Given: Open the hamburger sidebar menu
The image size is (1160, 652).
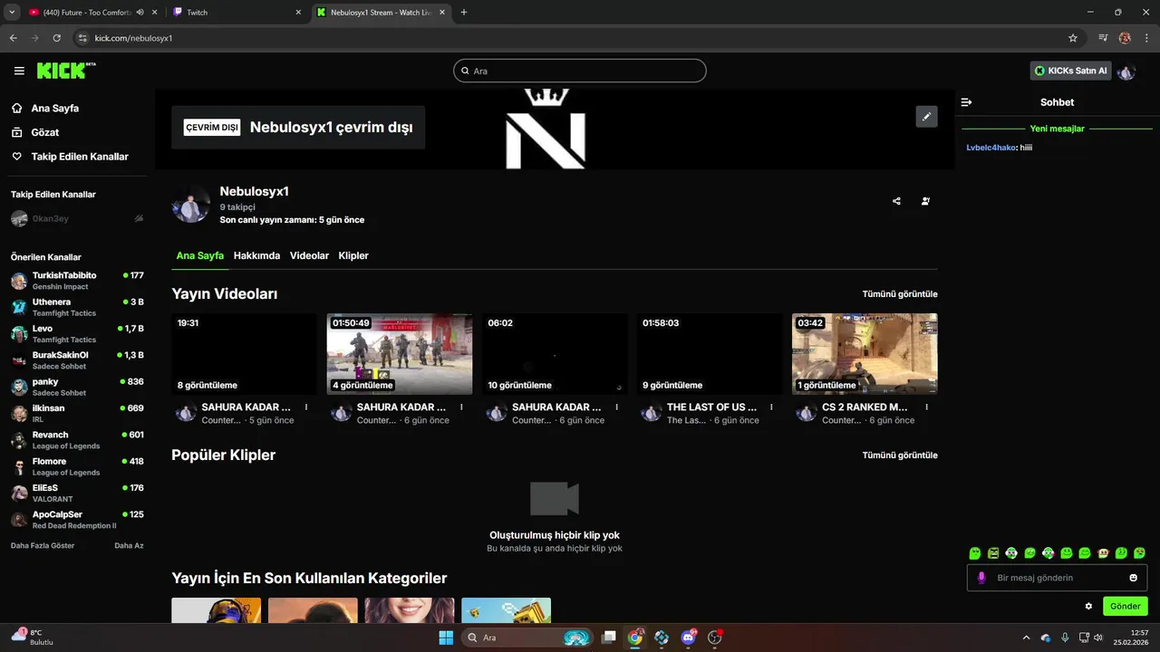Looking at the screenshot, I should click(19, 71).
